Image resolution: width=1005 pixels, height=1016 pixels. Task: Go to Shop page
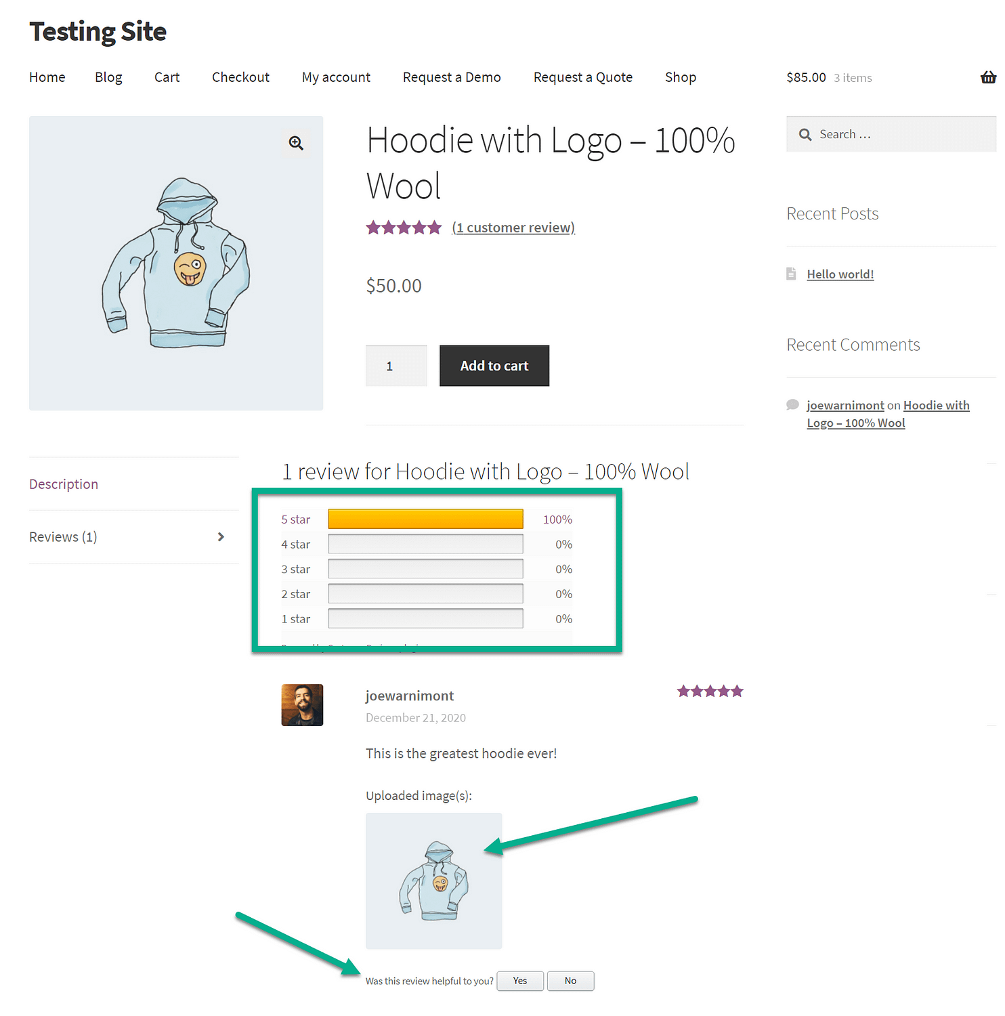[681, 77]
